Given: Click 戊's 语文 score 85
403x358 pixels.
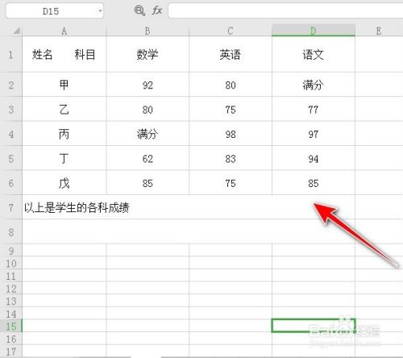Looking at the screenshot, I should (x=314, y=183).
